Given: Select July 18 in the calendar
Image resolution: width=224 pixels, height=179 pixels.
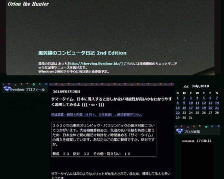Looking at the screenshot, I should (197, 108).
